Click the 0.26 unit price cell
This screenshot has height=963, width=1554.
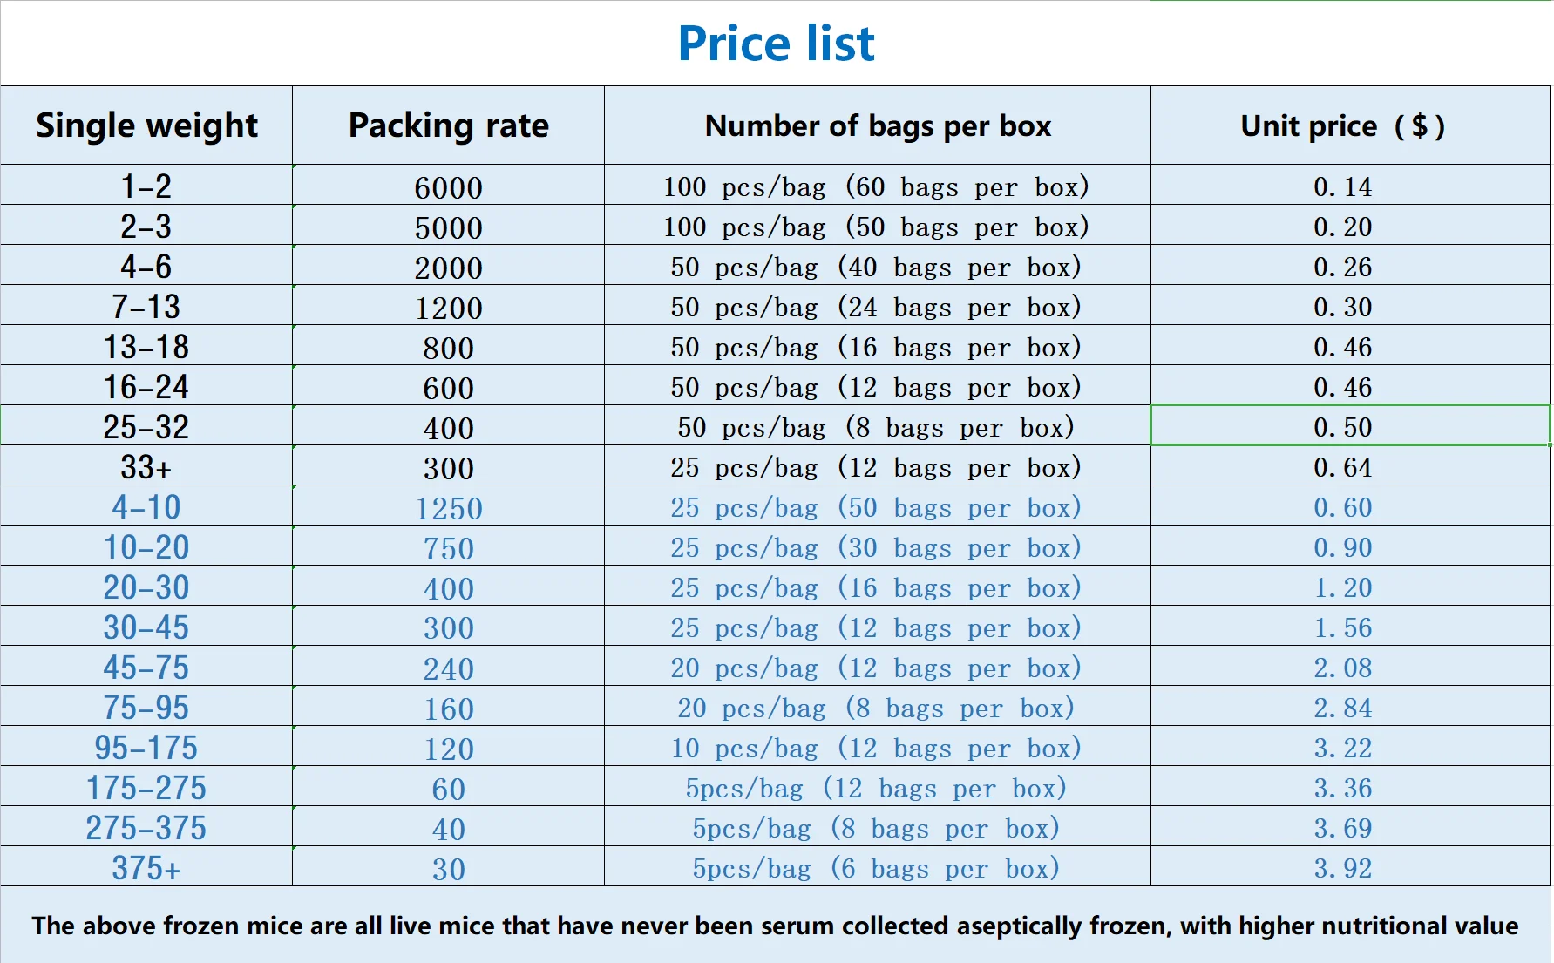coord(1342,267)
